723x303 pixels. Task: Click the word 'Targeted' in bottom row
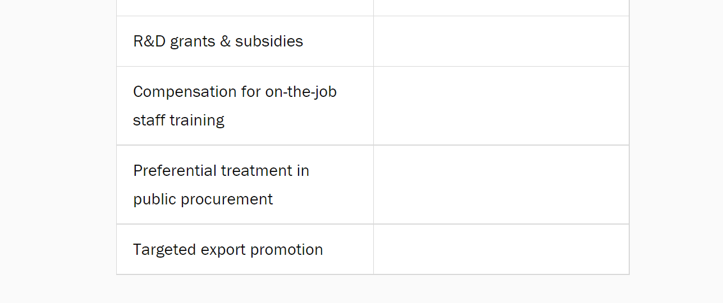point(162,250)
